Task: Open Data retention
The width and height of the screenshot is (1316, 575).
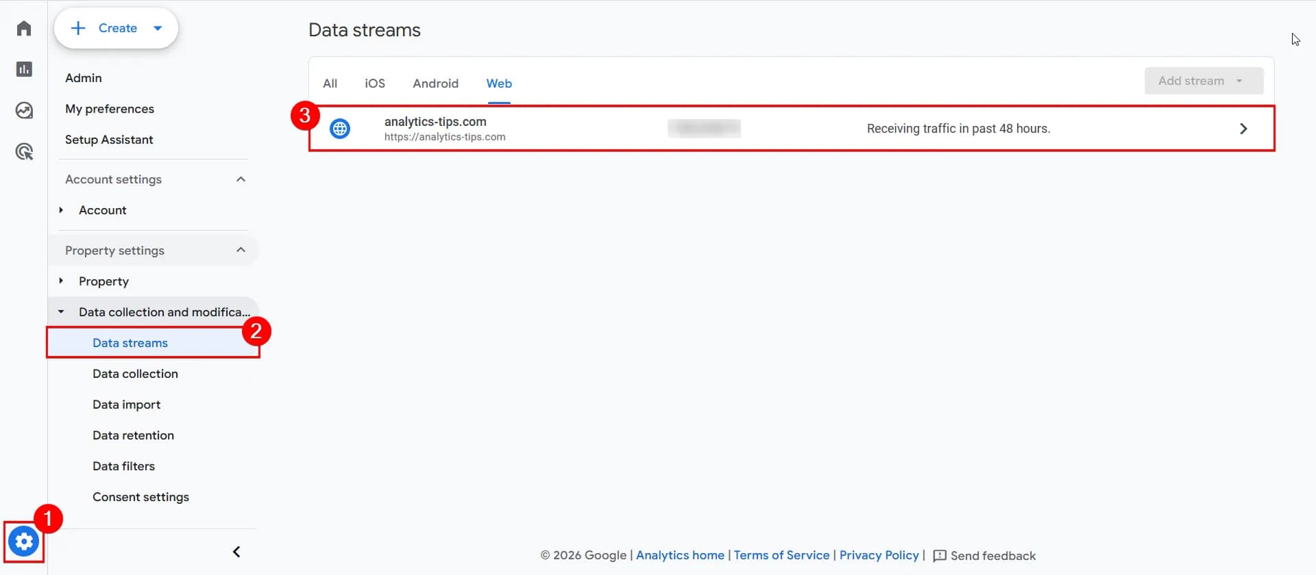Action: [133, 435]
